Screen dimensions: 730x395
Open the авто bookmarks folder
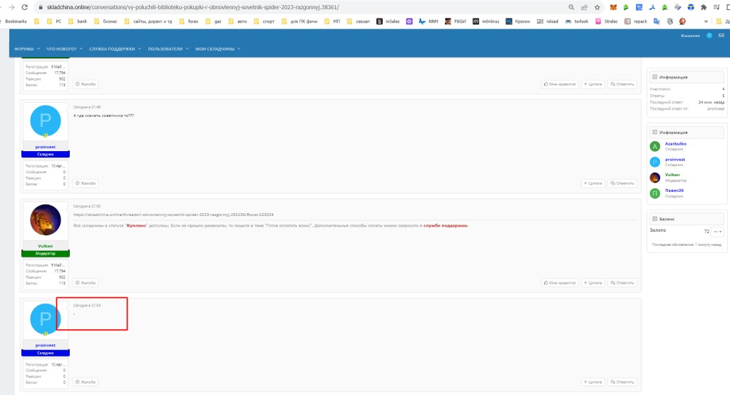[x=238, y=21]
